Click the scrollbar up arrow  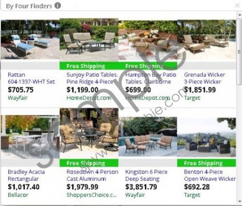pyautogui.click(x=239, y=15)
